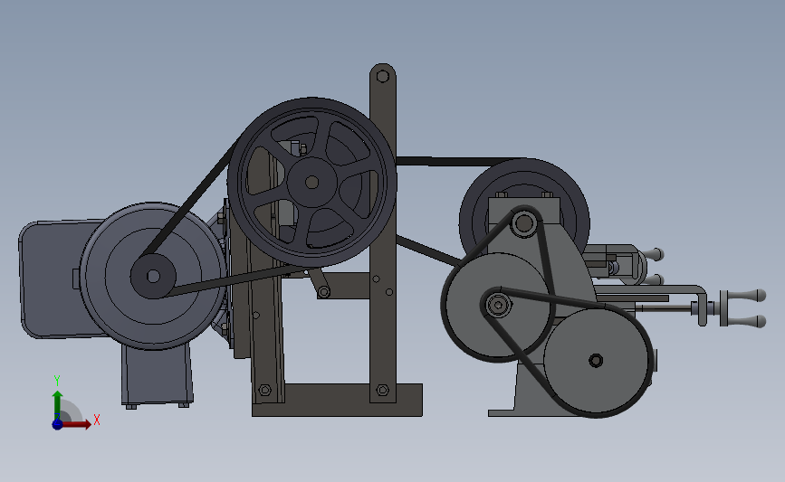Select the hub of the middle belt pulley

click(498, 305)
